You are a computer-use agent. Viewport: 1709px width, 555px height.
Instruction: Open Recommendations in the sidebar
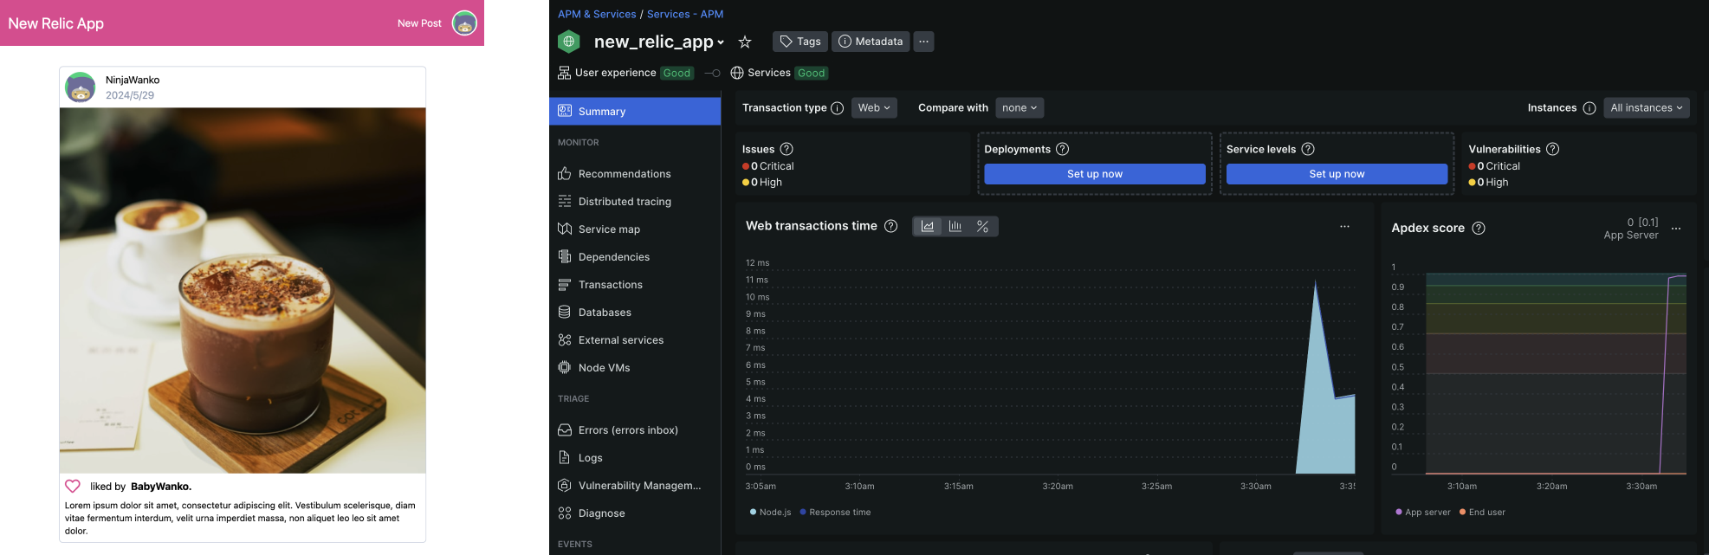click(x=635, y=174)
